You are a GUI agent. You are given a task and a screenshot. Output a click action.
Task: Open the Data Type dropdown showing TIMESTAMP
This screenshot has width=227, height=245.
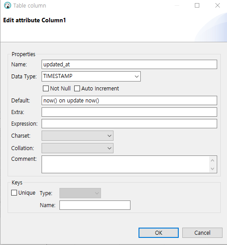[91, 77]
